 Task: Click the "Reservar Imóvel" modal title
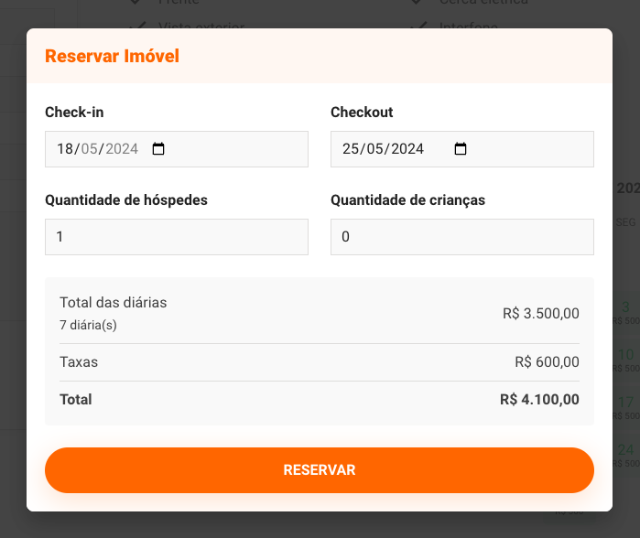tap(112, 56)
